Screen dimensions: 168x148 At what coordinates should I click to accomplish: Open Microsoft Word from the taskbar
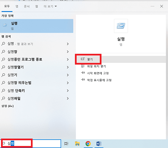coord(99,144)
